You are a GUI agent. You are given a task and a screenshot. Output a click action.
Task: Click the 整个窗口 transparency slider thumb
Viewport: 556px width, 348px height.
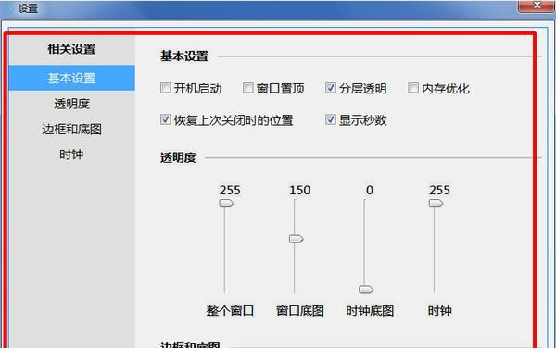(x=226, y=204)
